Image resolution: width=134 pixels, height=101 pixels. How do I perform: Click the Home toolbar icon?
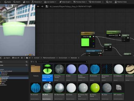coord(24,2)
